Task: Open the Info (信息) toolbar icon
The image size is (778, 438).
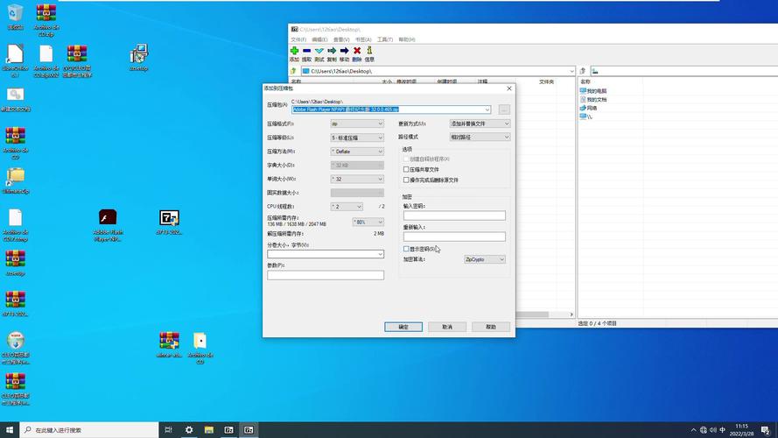Action: click(x=369, y=51)
